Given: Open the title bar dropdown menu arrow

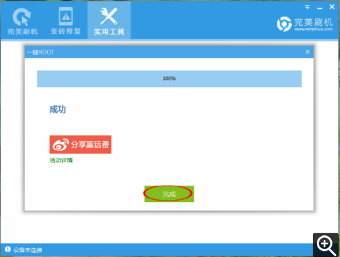Looking at the screenshot, I should pyautogui.click(x=307, y=7).
